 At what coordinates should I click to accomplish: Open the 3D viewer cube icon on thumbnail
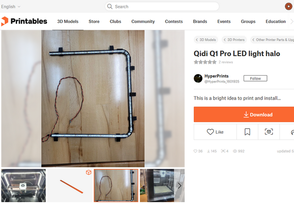(89, 172)
